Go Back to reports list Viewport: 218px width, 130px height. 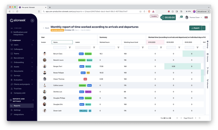pos(46,28)
